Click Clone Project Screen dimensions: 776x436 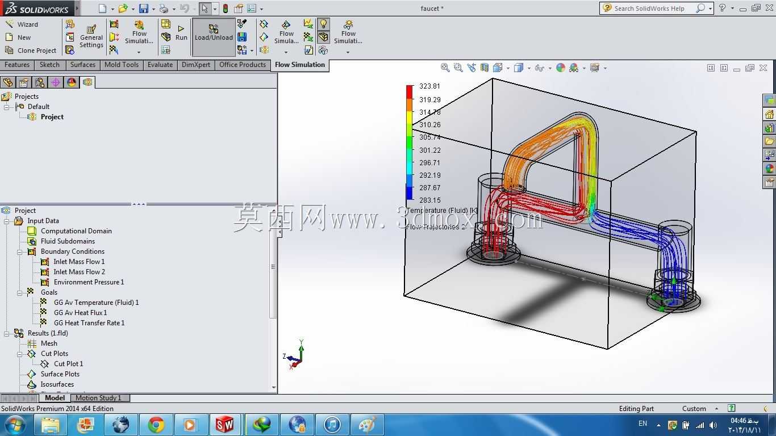[x=31, y=51]
